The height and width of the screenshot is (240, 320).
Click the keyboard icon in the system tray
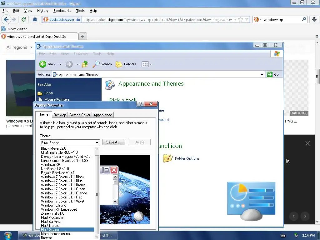coord(283,236)
